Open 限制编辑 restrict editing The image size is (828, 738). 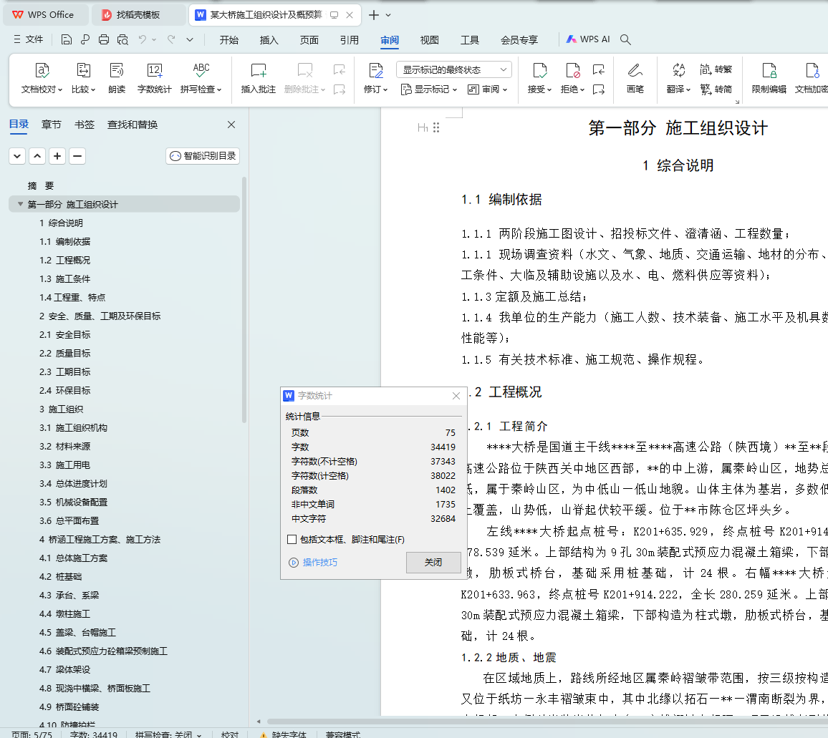point(769,78)
